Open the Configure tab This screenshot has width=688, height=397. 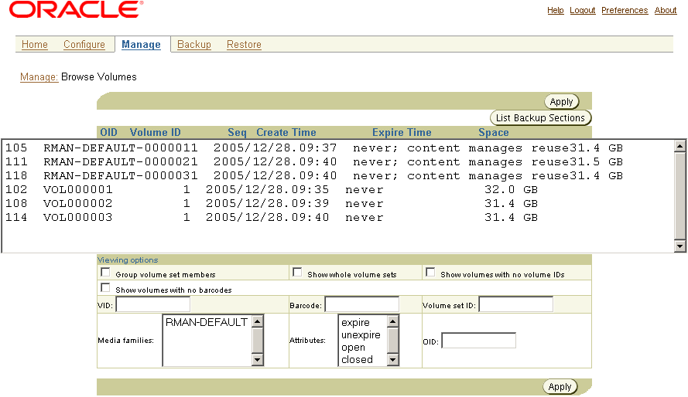(84, 45)
